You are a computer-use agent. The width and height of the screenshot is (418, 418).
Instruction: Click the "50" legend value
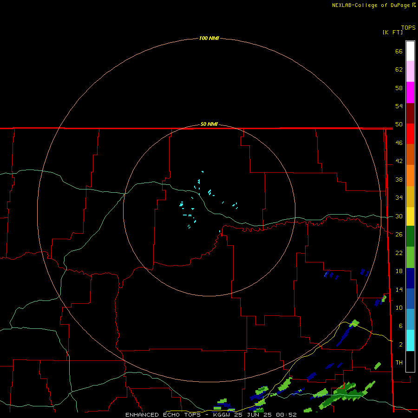pyautogui.click(x=399, y=124)
